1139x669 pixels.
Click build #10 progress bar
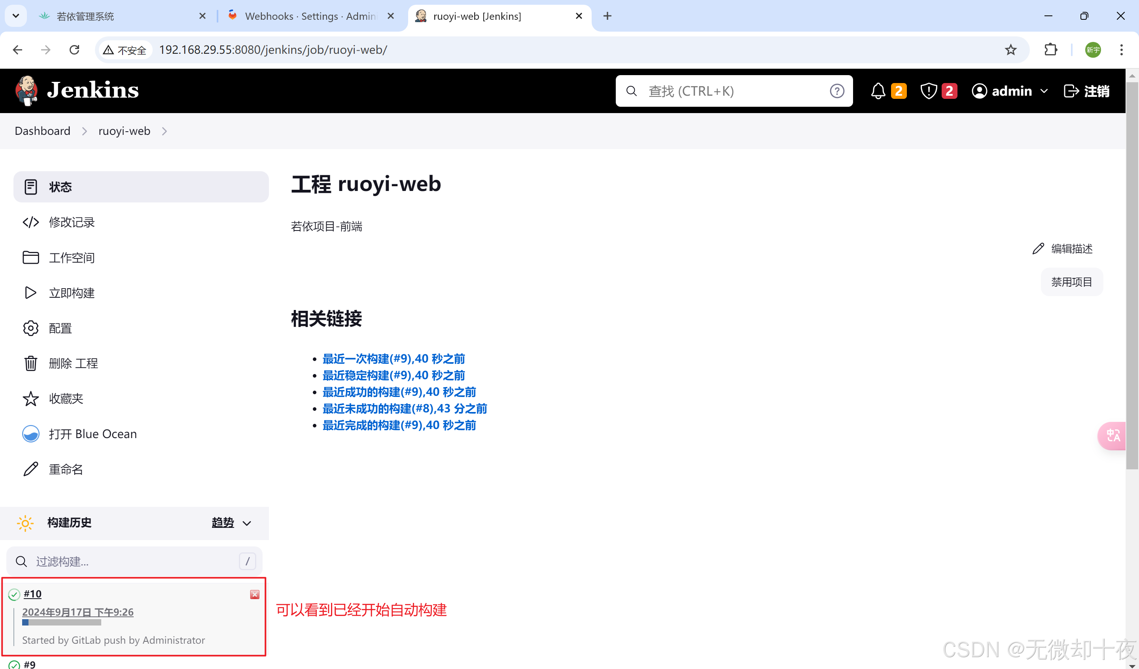(x=61, y=622)
